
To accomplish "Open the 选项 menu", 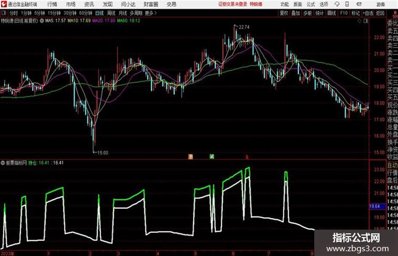I will [x=323, y=4].
